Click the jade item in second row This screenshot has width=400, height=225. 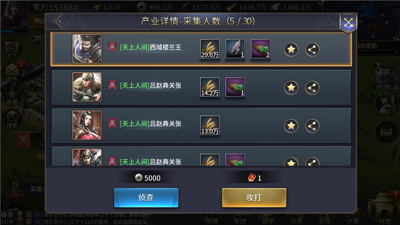[x=235, y=87]
